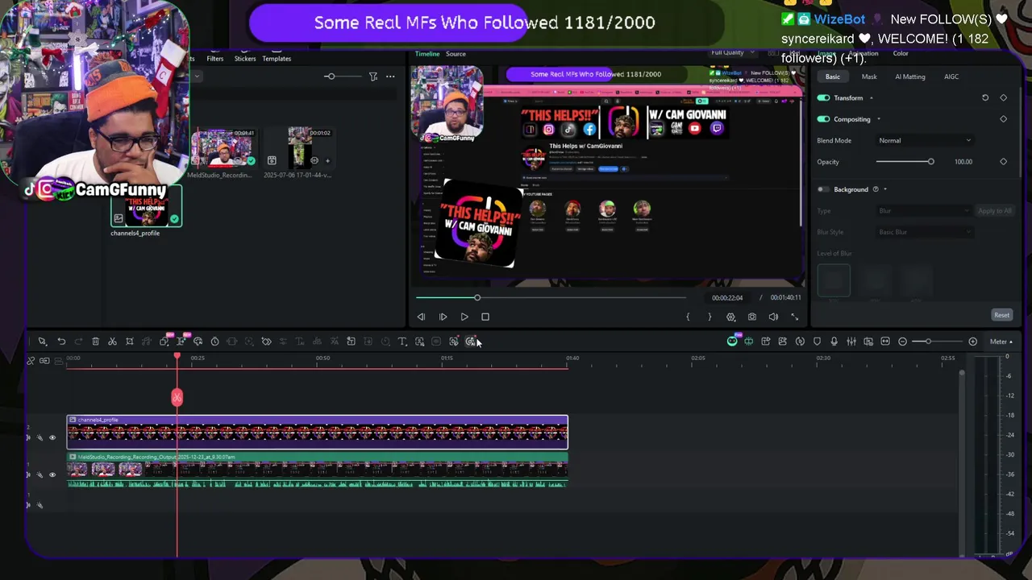Hide the MeldStudio recording track eye
1032x580 pixels.
coord(52,475)
